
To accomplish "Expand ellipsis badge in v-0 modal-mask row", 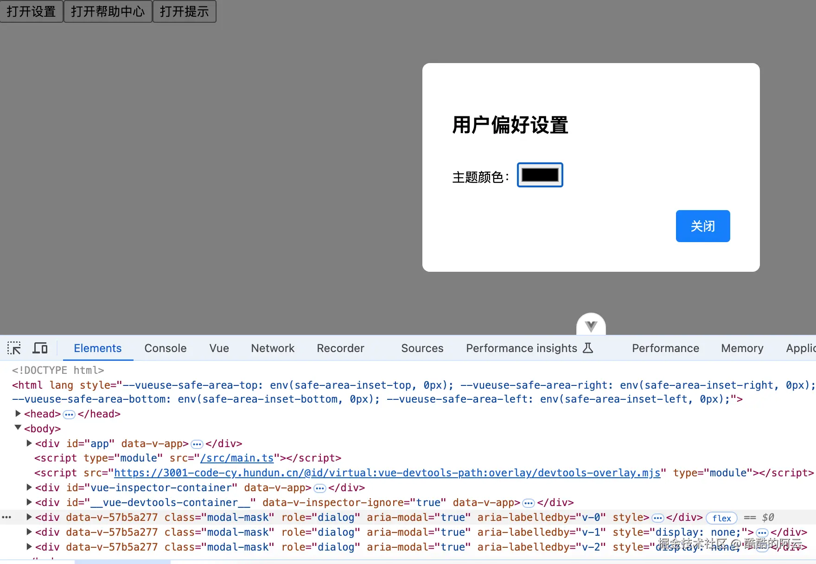I will 658,518.
